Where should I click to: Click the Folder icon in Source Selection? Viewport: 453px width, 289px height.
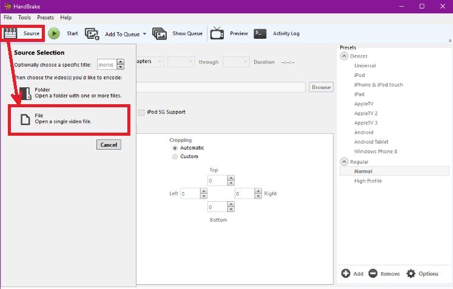25,93
